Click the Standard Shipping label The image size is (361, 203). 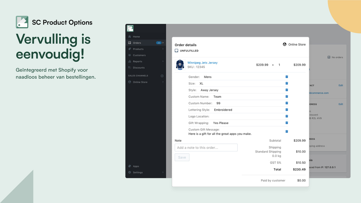point(268,152)
